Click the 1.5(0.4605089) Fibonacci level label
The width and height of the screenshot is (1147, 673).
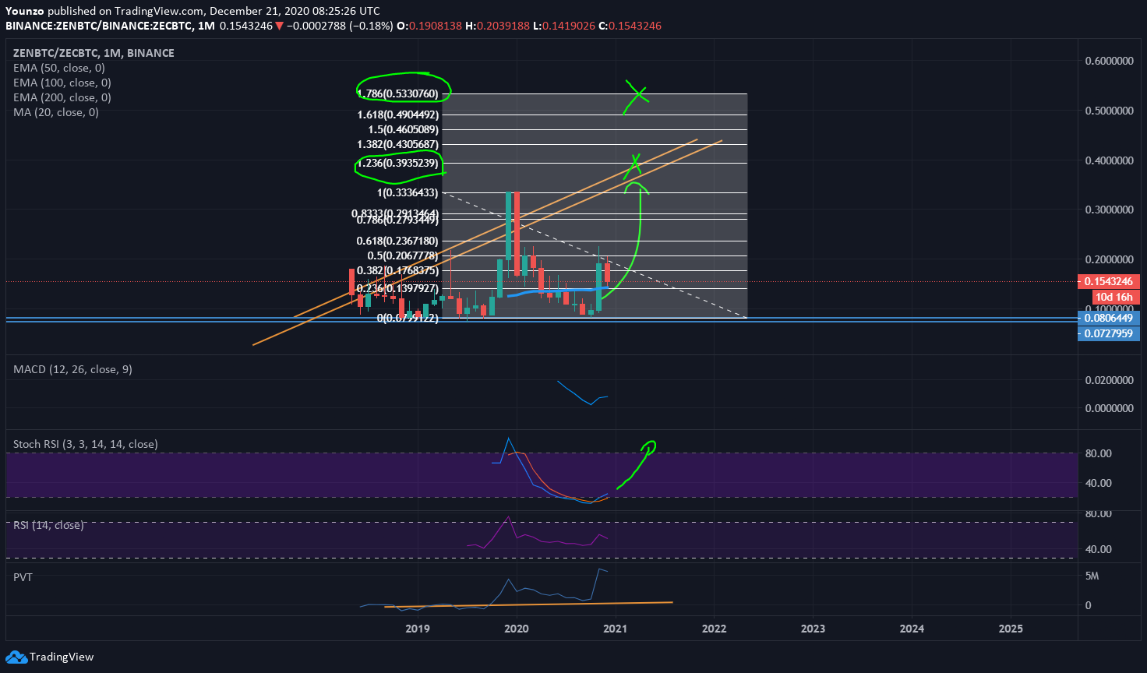coord(404,129)
